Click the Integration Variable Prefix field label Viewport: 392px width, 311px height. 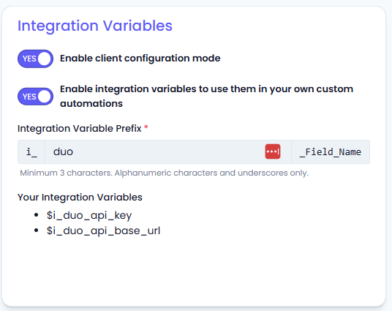[x=80, y=128]
